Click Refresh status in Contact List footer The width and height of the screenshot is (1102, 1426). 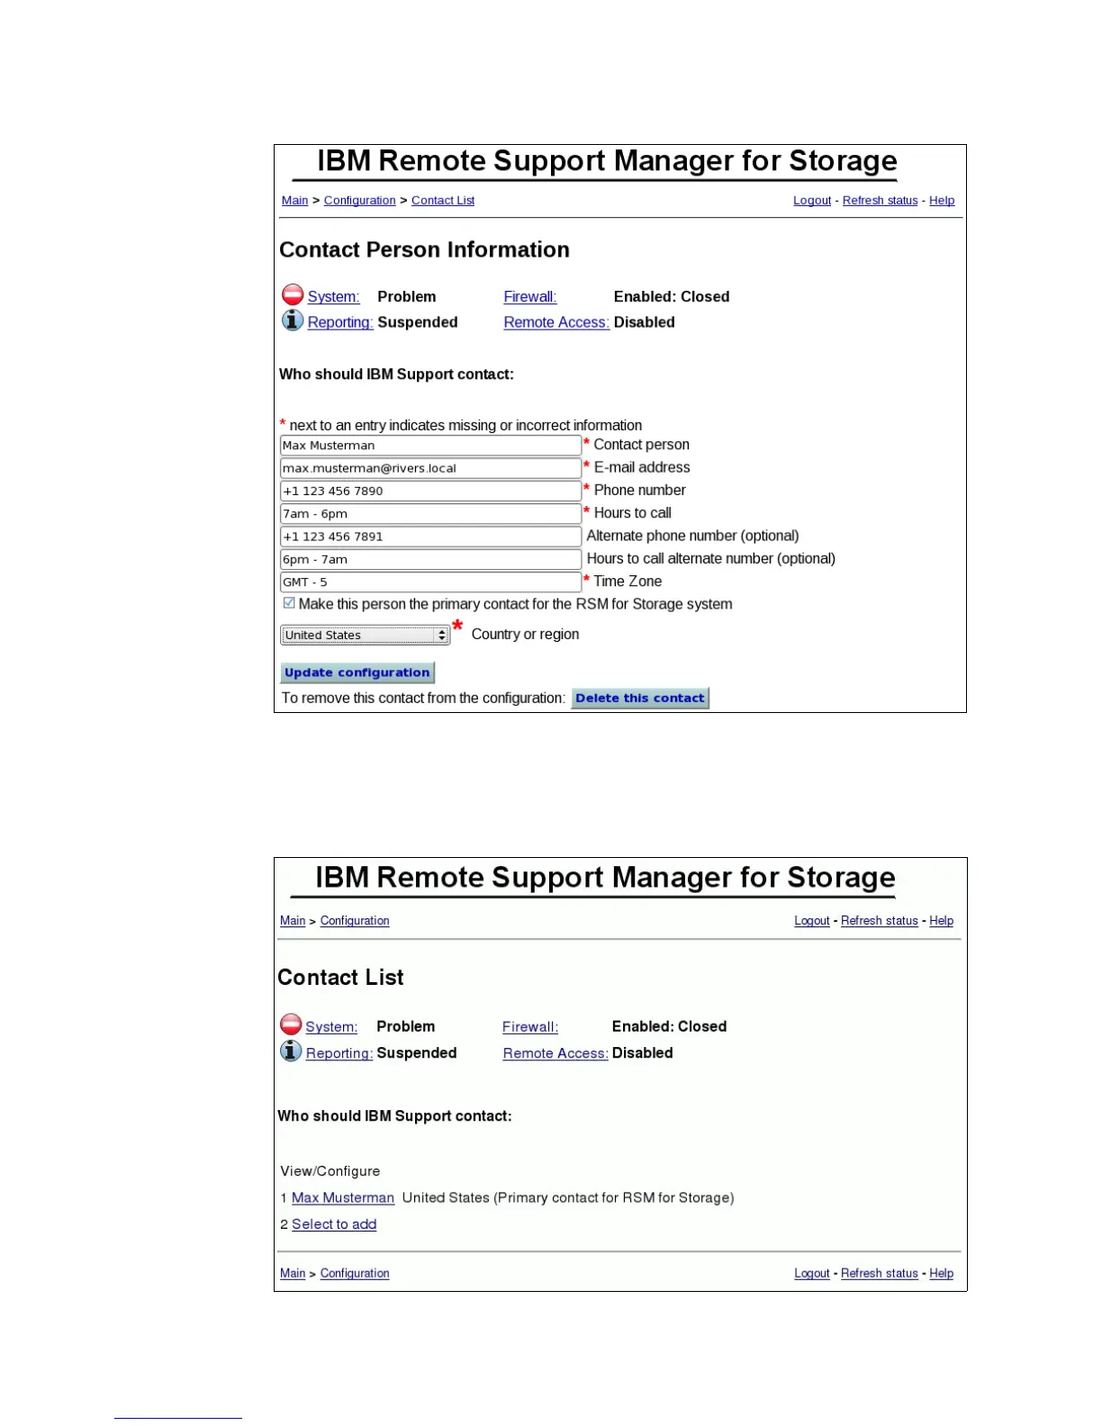[880, 1274]
